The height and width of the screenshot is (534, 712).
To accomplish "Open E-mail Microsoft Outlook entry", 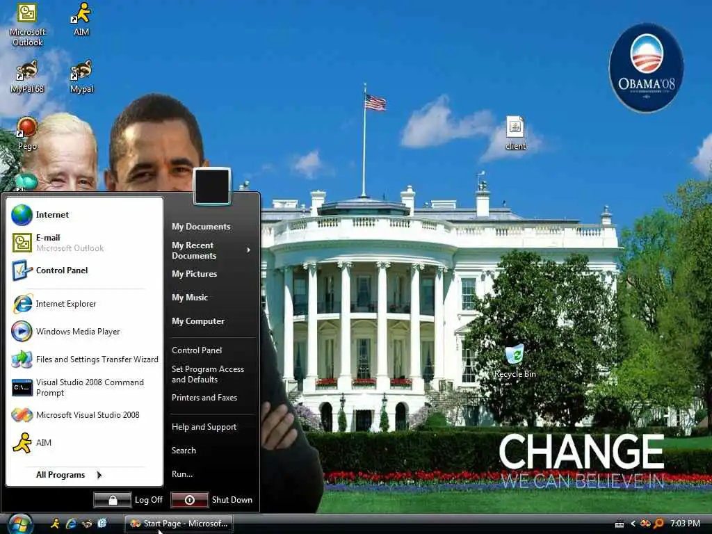I will click(84, 243).
